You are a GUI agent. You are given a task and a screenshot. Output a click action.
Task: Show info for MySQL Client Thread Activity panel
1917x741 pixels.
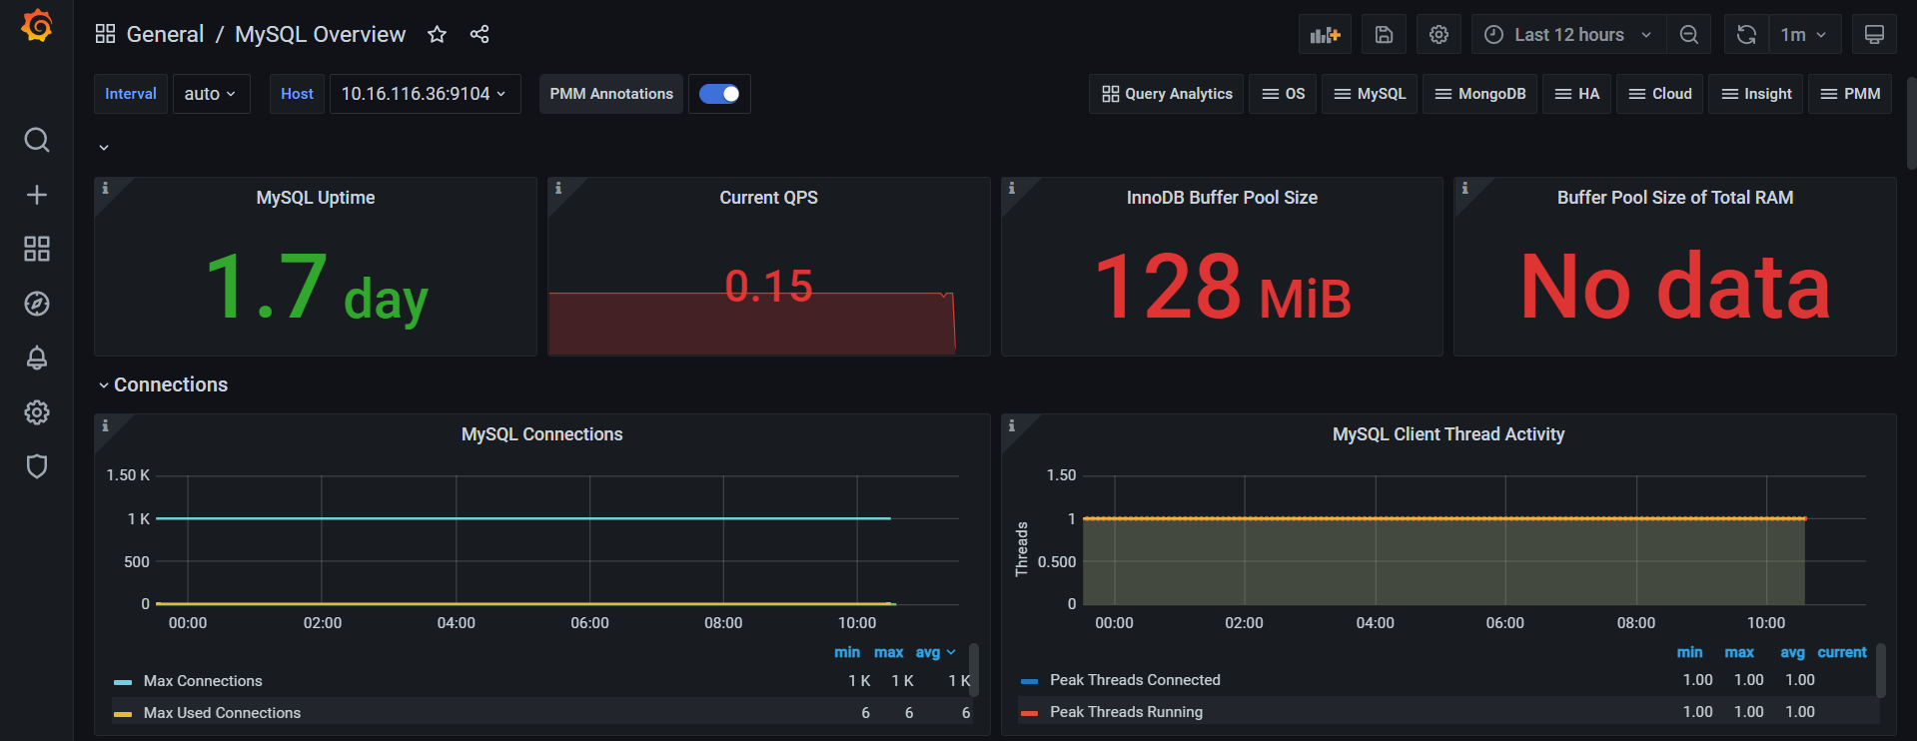[1012, 425]
